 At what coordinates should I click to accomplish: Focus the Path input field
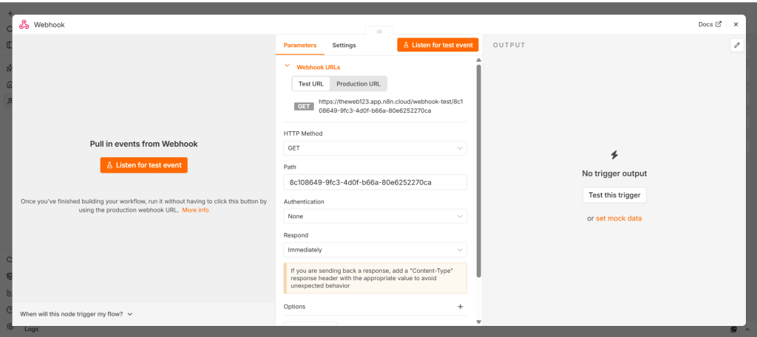tap(375, 182)
